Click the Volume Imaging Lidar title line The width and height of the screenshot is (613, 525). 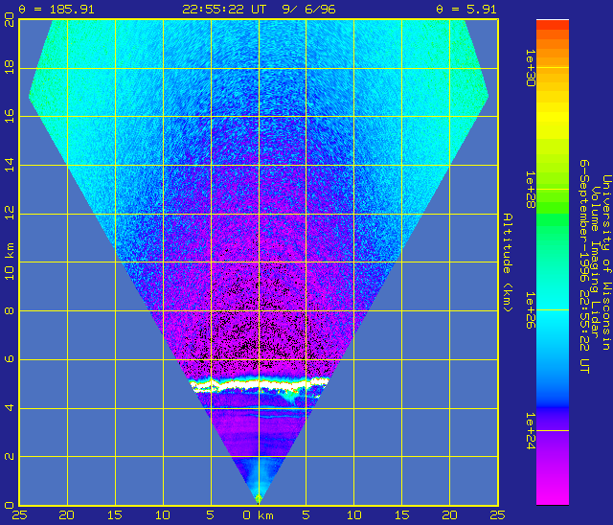tap(595, 262)
